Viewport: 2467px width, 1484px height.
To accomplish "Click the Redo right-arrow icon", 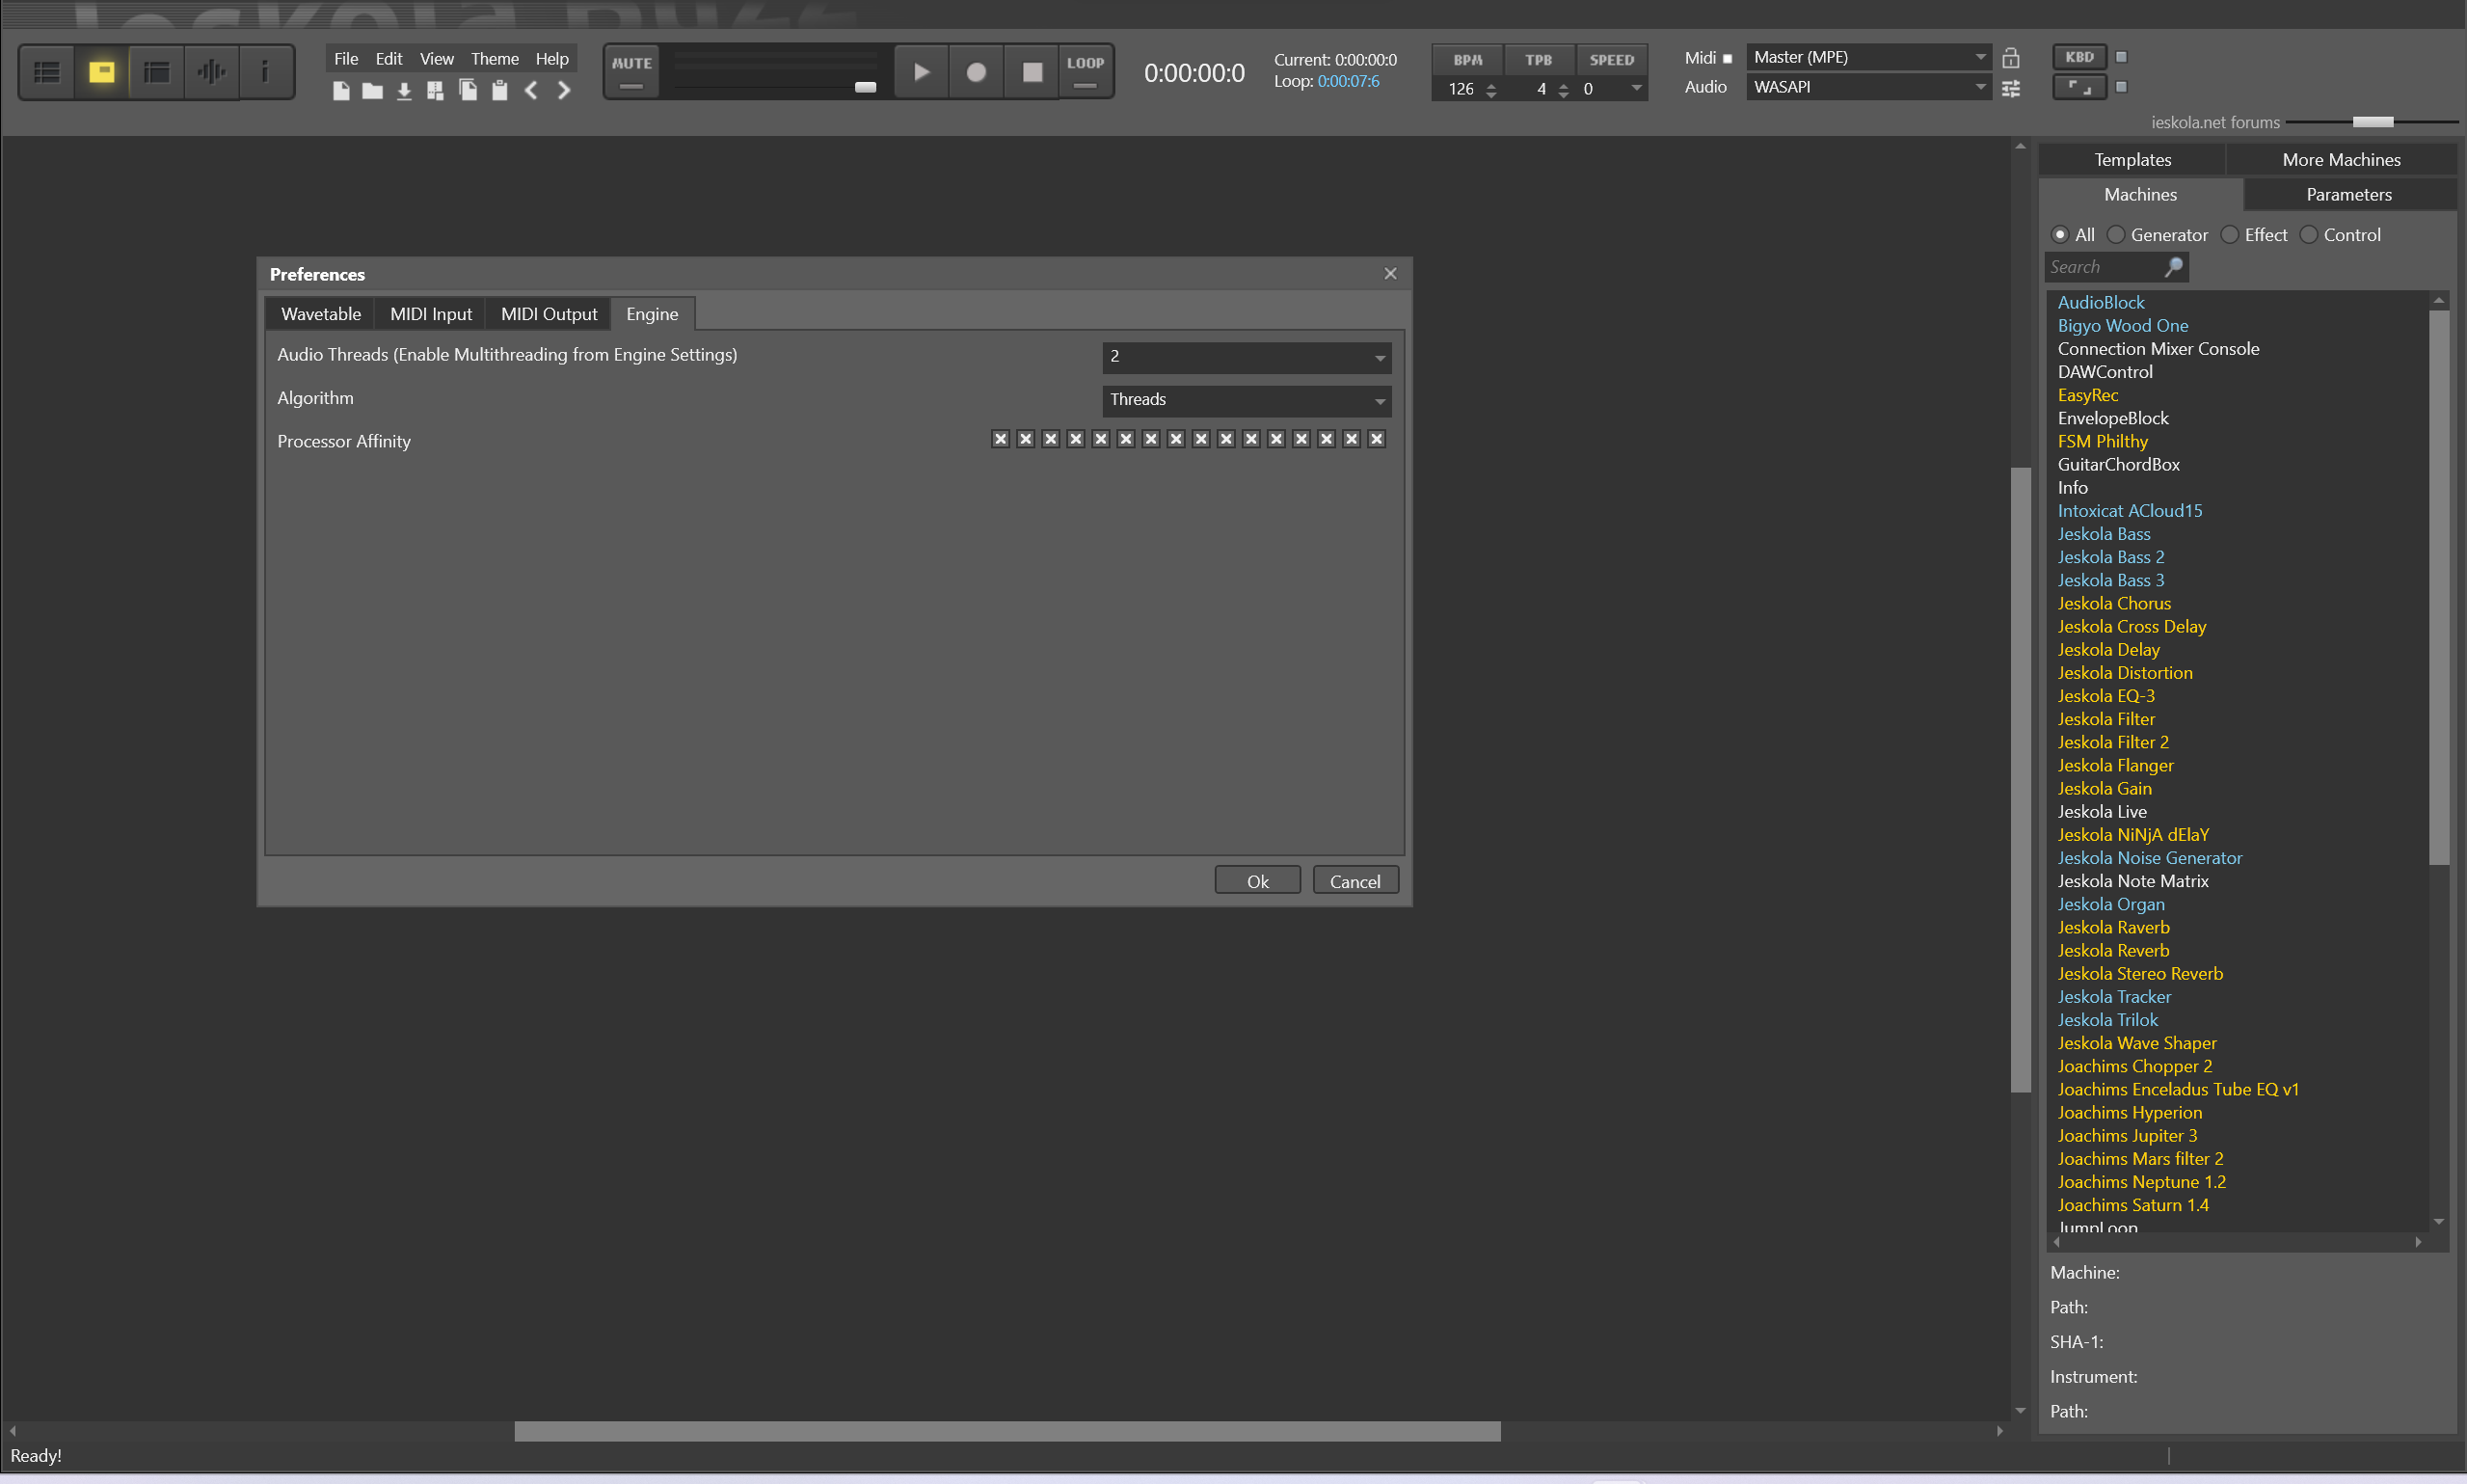I will click(x=564, y=91).
